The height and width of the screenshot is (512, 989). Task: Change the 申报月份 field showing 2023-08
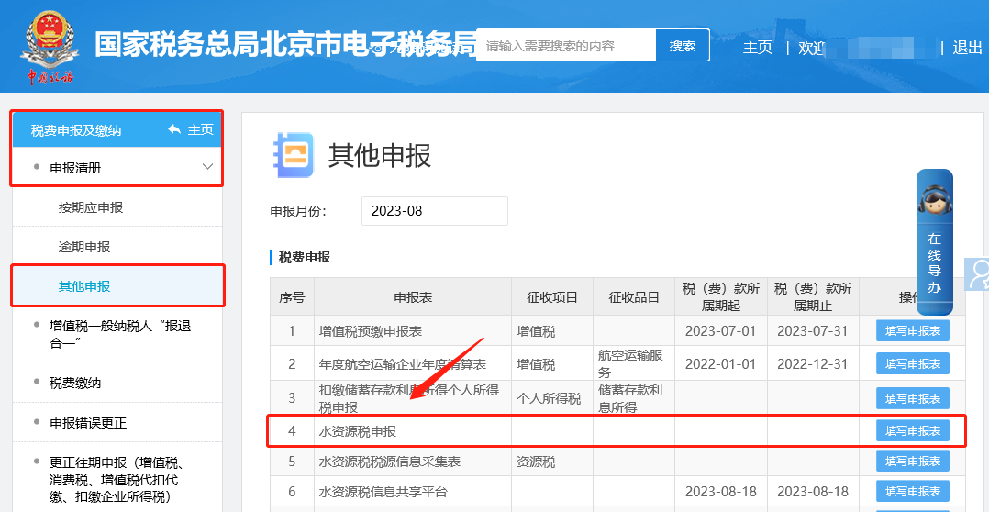435,211
